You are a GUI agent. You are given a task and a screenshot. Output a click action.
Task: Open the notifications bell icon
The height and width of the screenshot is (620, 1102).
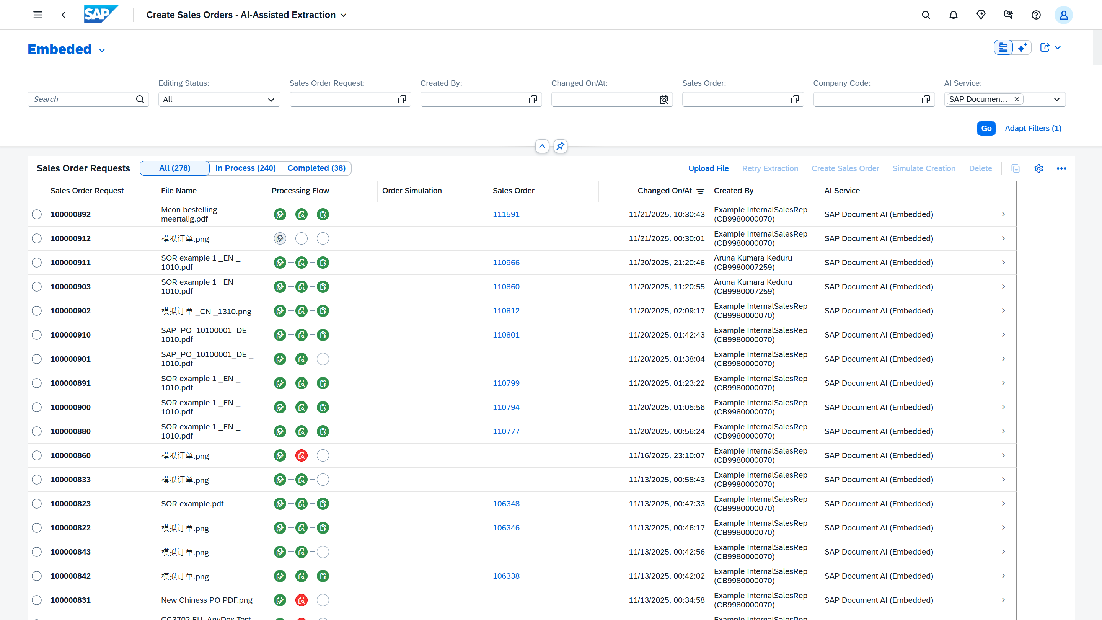coord(953,15)
